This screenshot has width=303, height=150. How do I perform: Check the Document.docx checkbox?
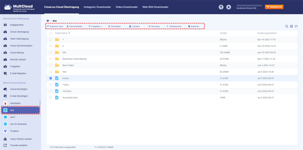(51, 98)
